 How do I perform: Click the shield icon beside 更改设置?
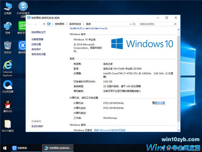point(154,103)
